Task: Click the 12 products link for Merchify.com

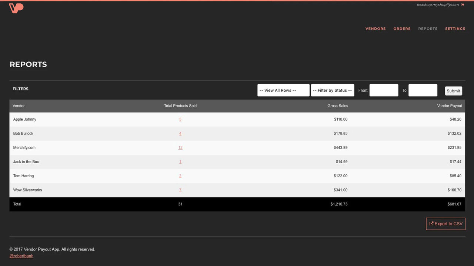Action: pos(180,147)
